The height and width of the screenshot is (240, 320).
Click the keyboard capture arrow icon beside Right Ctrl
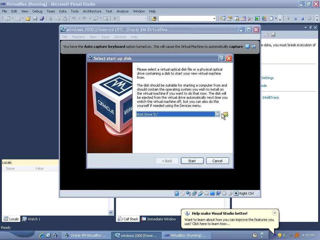pos(236,193)
